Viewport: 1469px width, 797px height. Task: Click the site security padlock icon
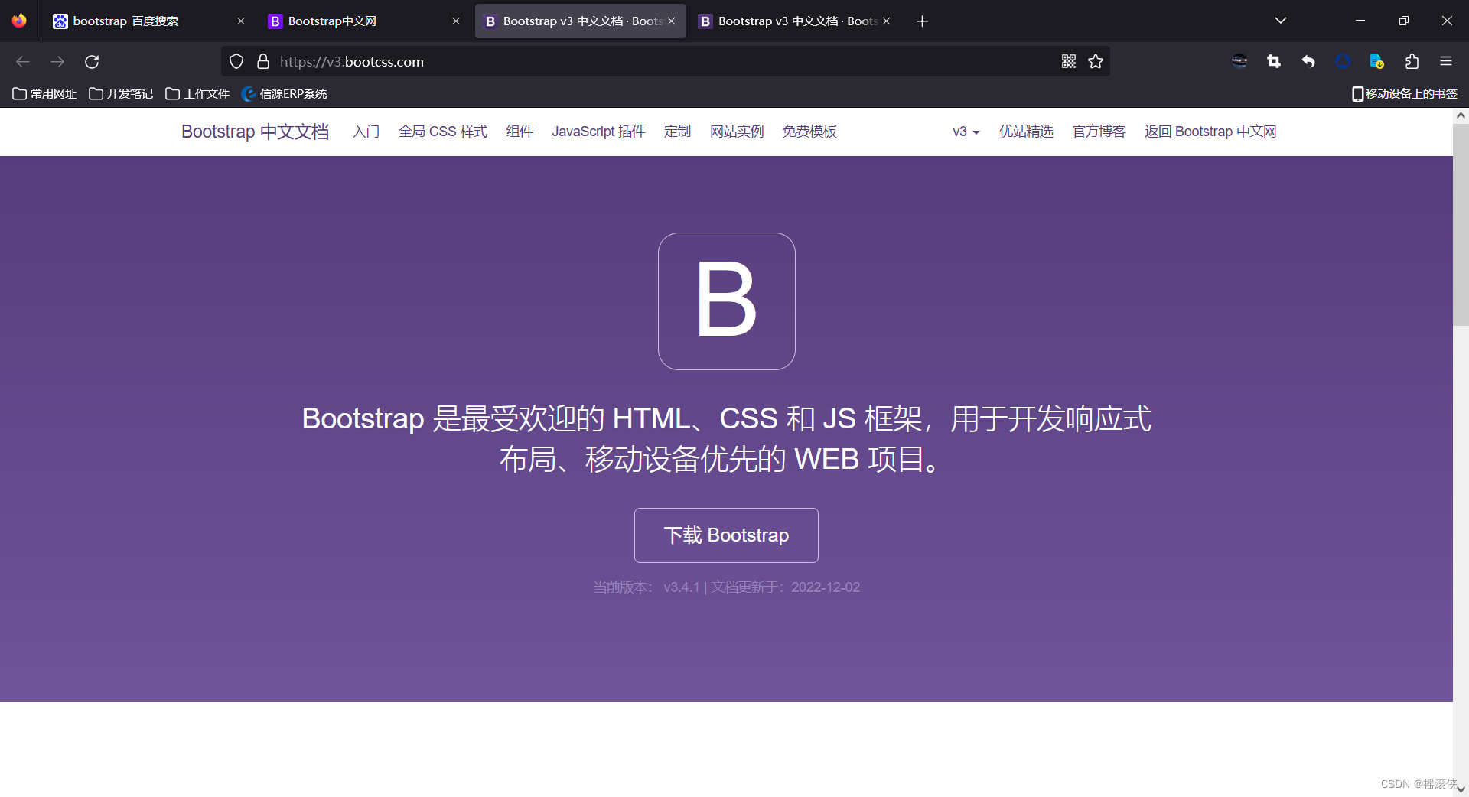(x=263, y=61)
